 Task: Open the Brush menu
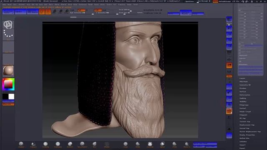click(x=10, y=5)
